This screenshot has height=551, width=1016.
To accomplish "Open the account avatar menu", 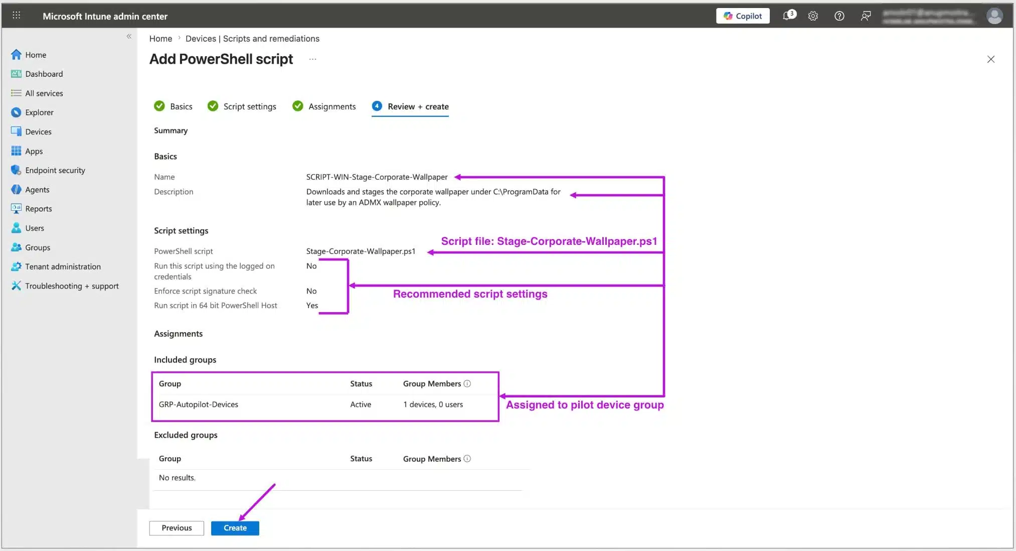I will pyautogui.click(x=994, y=16).
